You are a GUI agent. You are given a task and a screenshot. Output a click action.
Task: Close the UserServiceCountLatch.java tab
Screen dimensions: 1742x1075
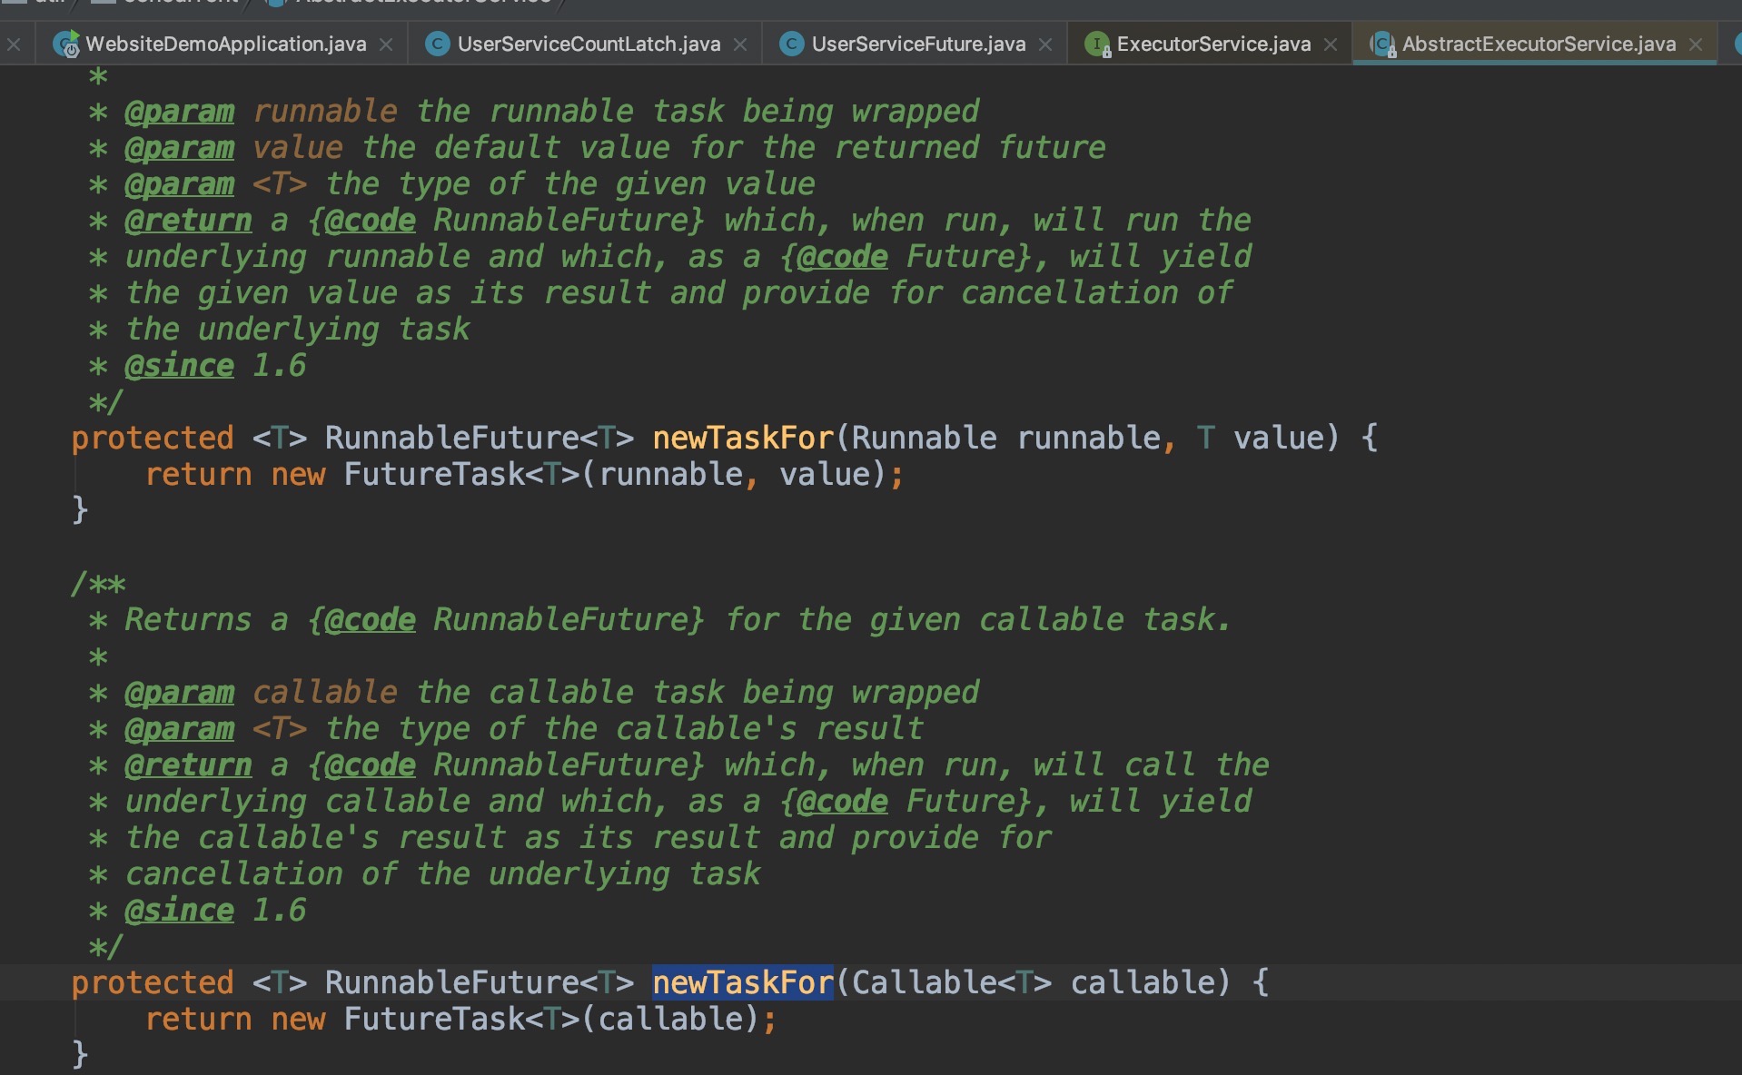(740, 44)
